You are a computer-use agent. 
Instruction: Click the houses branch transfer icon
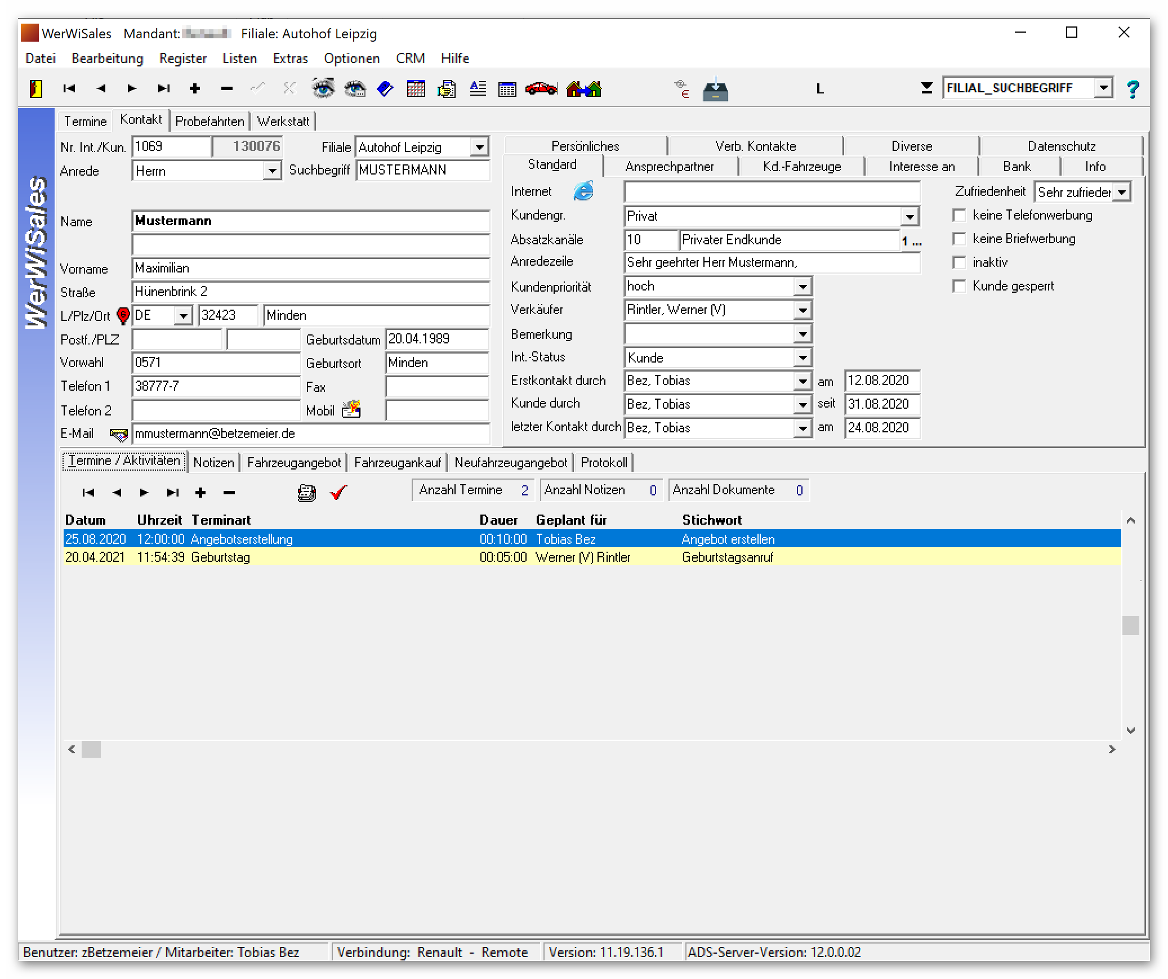coord(584,88)
